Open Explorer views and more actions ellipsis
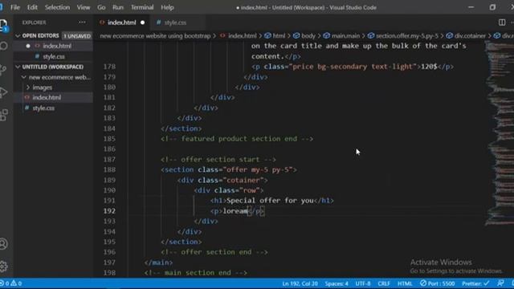514x289 pixels. [82, 22]
